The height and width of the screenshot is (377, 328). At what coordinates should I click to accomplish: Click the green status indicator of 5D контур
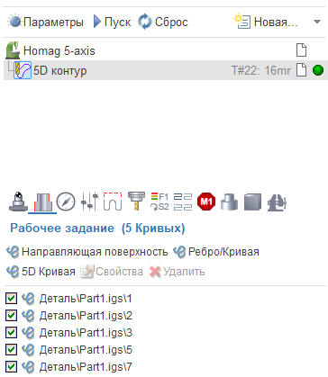318,70
